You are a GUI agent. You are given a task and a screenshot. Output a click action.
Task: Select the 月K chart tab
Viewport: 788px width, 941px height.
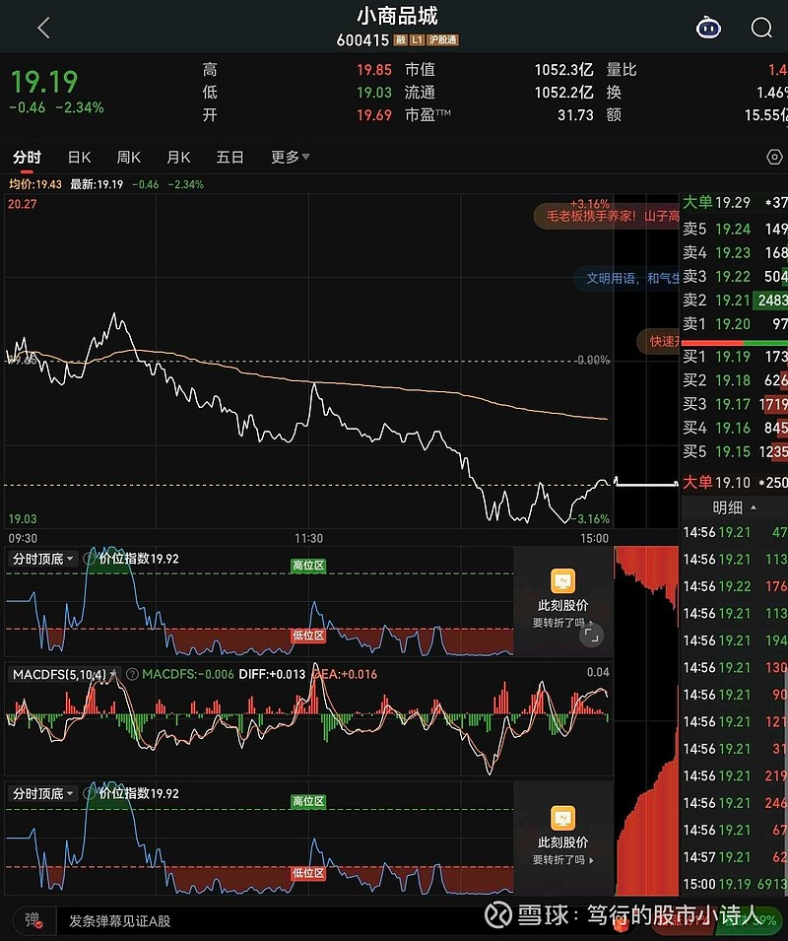(178, 158)
